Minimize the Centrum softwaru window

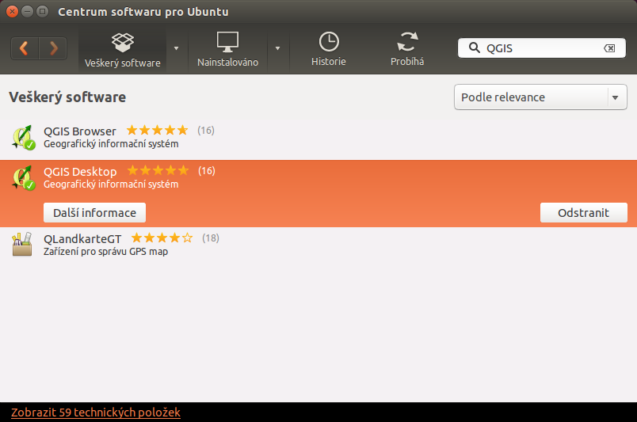[x=27, y=11]
